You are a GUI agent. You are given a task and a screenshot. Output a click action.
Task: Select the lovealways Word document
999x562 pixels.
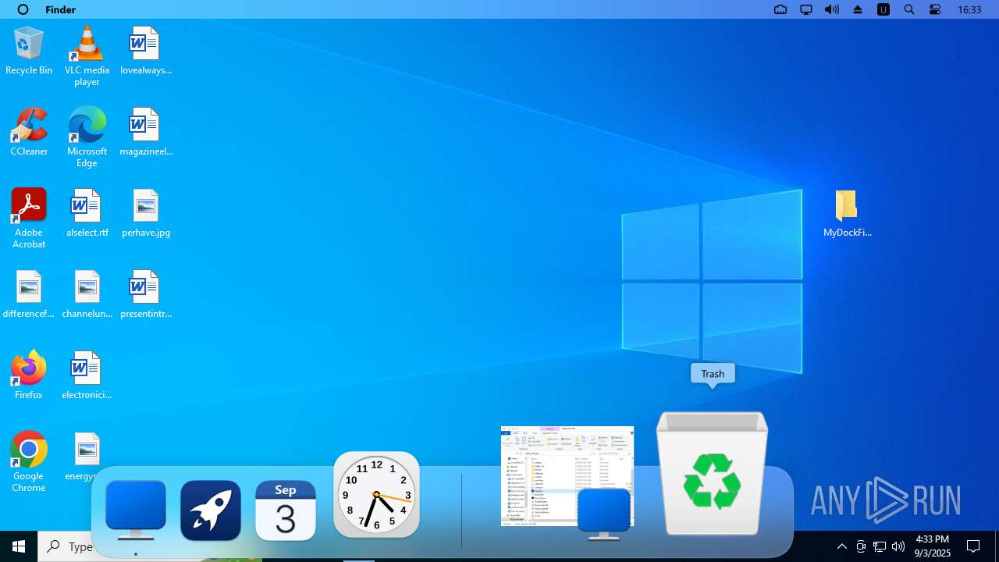tap(145, 52)
